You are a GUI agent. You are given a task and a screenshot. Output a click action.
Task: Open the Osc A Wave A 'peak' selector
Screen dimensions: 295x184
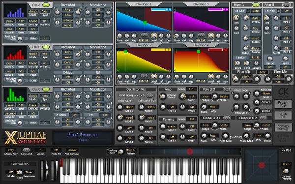point(10,21)
